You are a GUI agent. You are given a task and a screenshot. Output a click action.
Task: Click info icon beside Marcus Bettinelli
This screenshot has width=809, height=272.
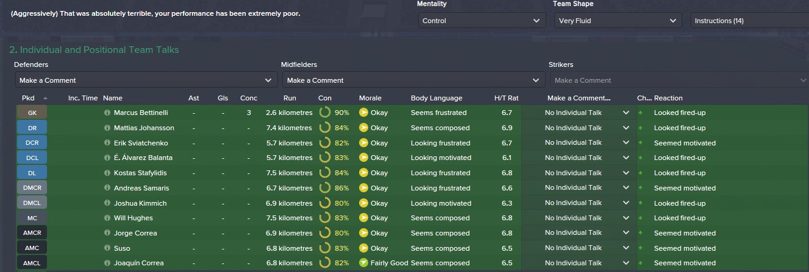click(107, 113)
